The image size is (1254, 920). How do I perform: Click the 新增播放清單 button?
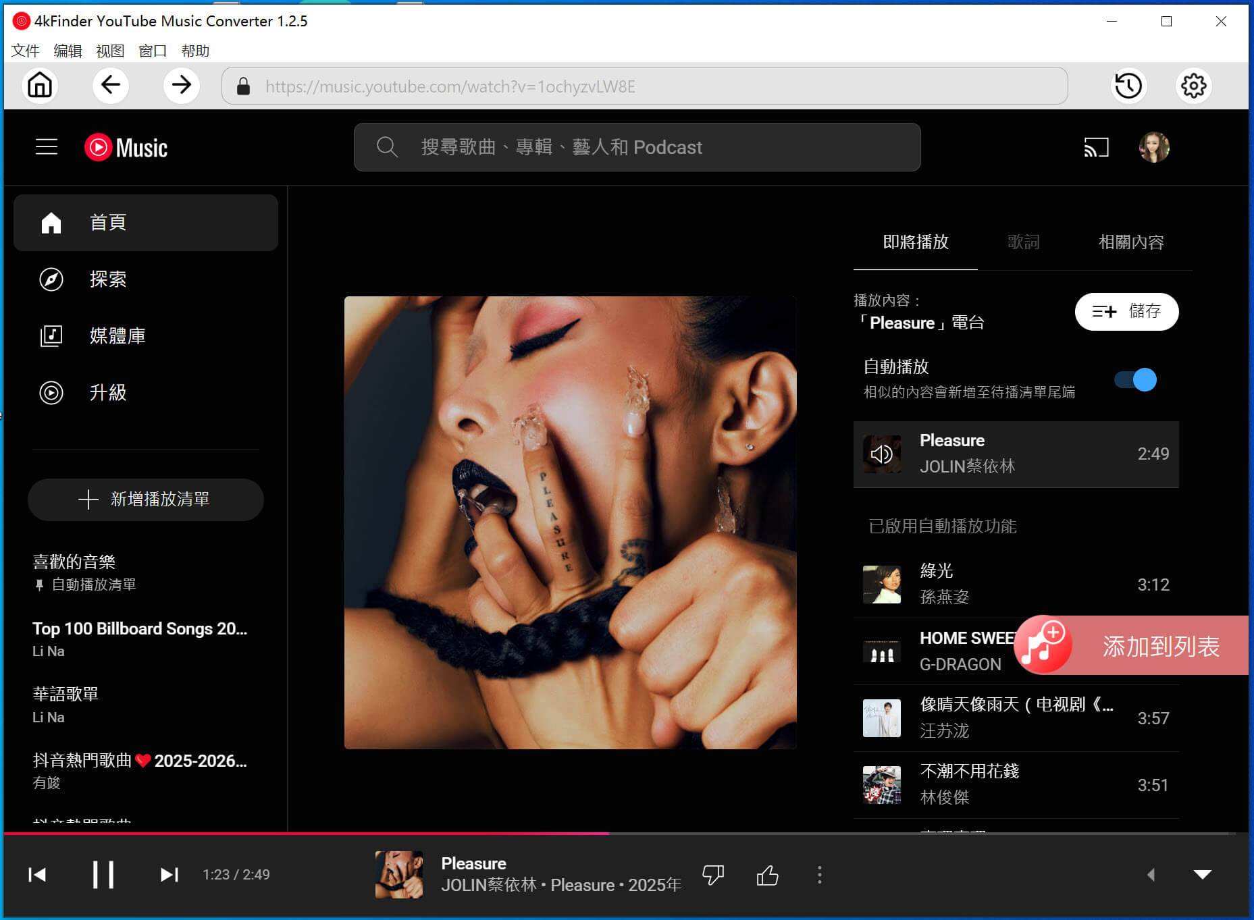point(146,500)
